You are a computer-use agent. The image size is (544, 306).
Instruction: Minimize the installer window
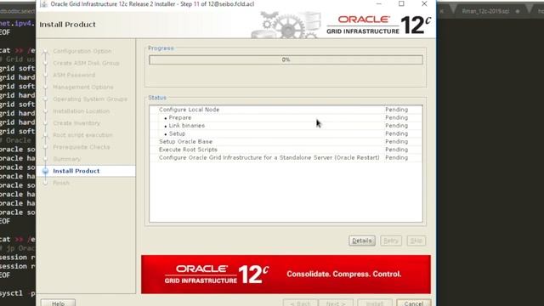click(x=379, y=3)
